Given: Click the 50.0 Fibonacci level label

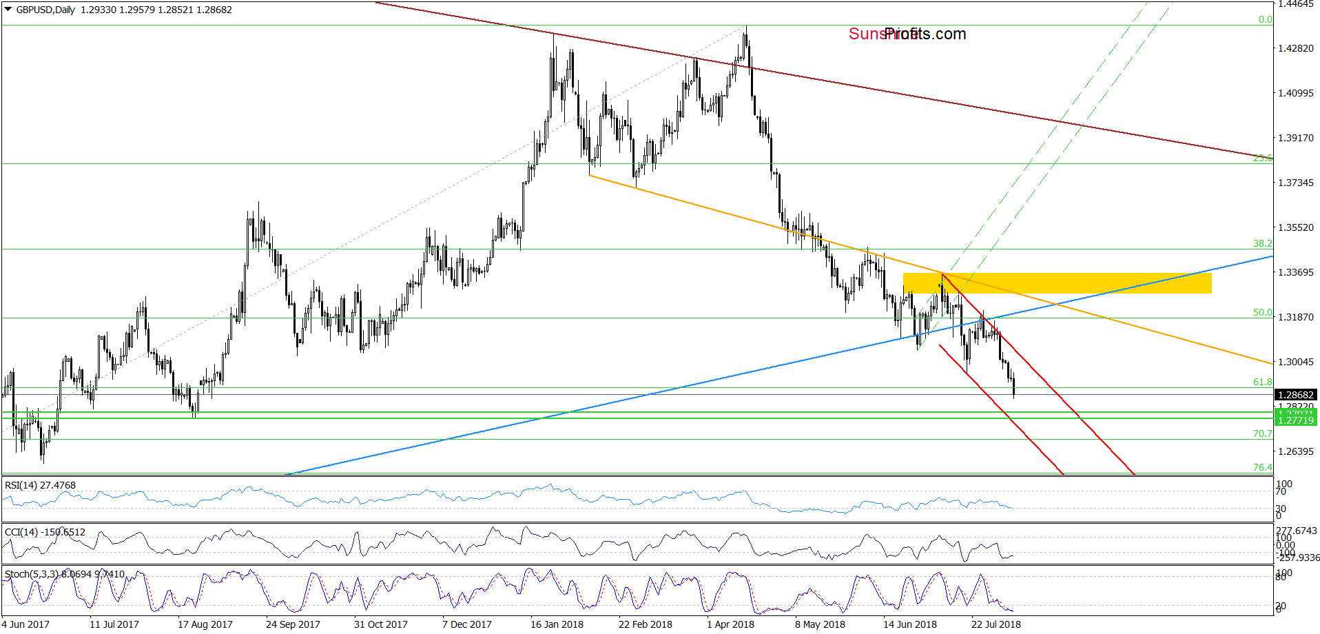Looking at the screenshot, I should (1262, 312).
